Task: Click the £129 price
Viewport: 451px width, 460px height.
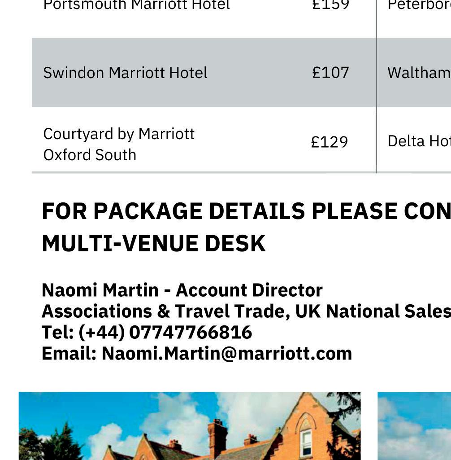Action: (x=330, y=142)
